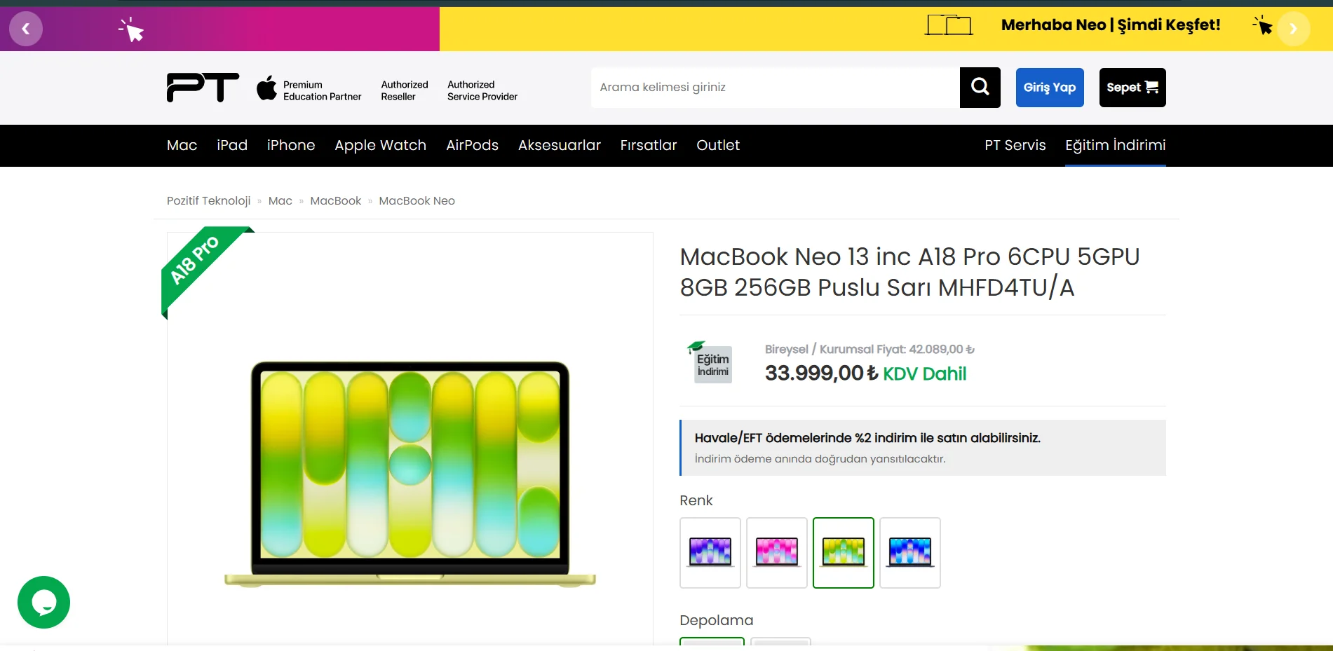This screenshot has width=1333, height=651.
Task: Click the Eğitim İndirimi badge icon
Action: [x=711, y=362]
